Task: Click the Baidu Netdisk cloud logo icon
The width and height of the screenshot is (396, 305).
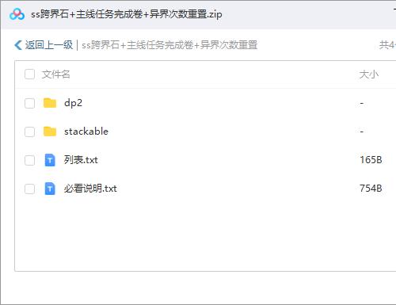Action: pyautogui.click(x=17, y=14)
